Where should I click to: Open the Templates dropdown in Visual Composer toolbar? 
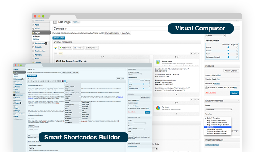92,48
